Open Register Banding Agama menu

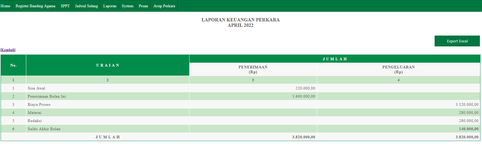(x=35, y=6)
